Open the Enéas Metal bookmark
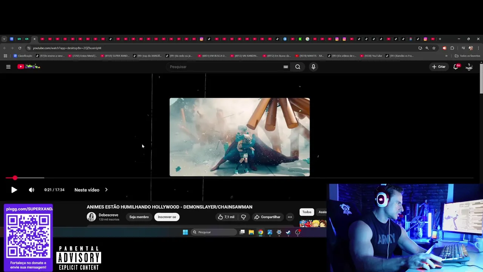The height and width of the screenshot is (272, 483). coord(83,56)
